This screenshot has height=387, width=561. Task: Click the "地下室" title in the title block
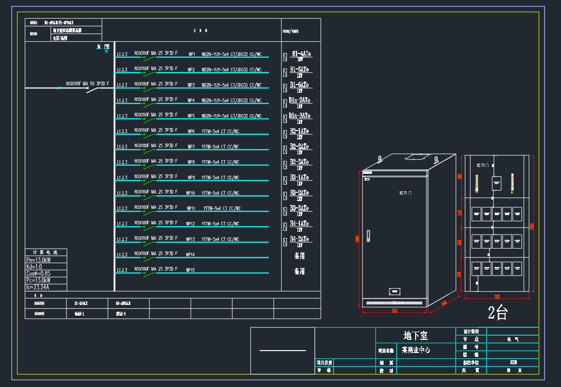(415, 336)
